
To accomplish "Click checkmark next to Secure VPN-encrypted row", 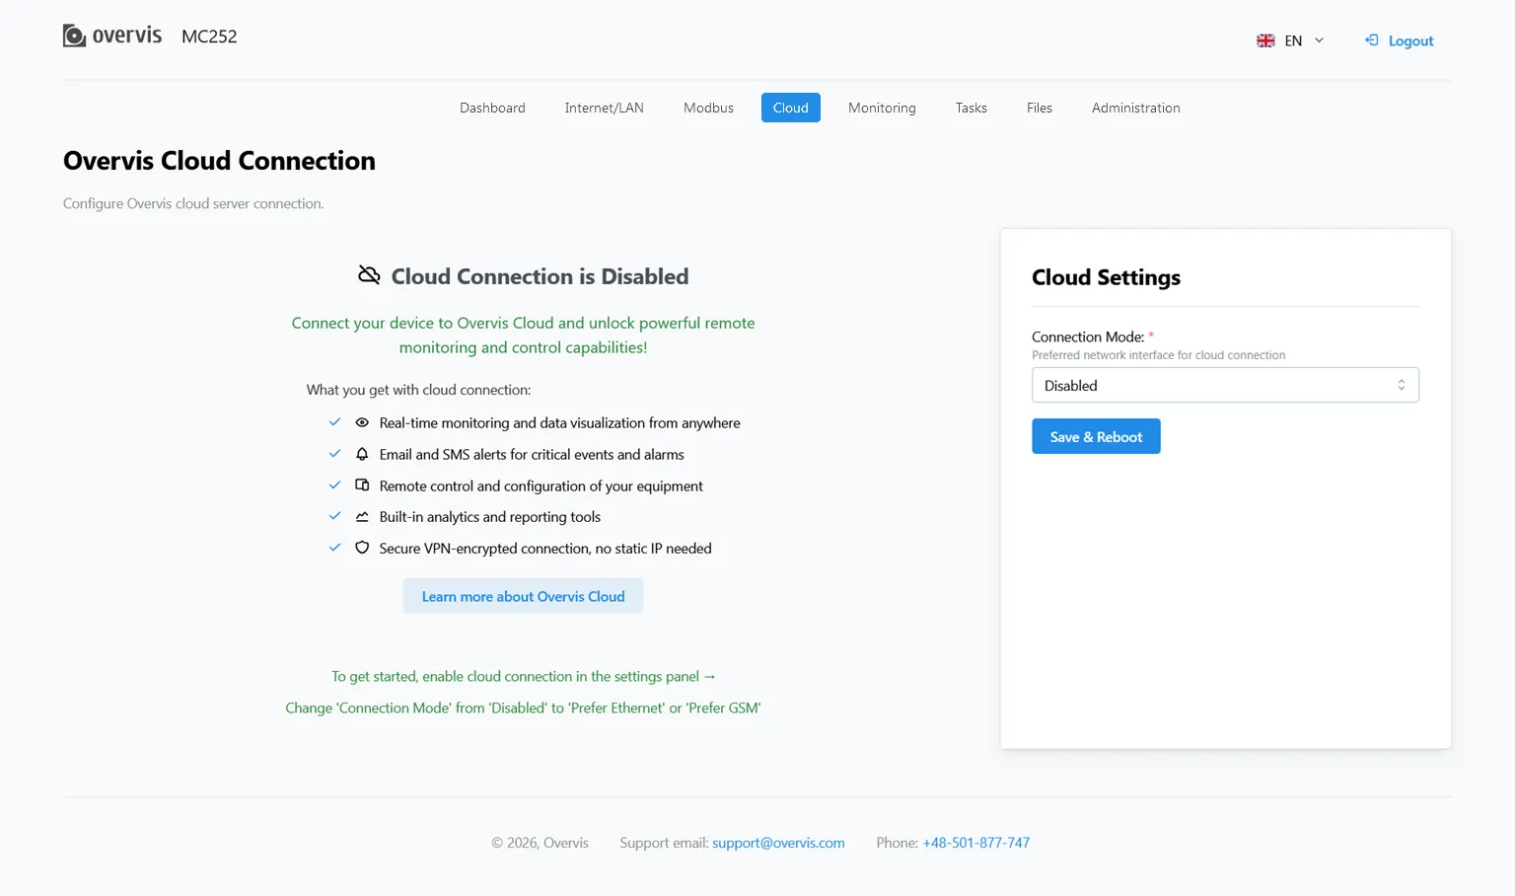I will [334, 548].
